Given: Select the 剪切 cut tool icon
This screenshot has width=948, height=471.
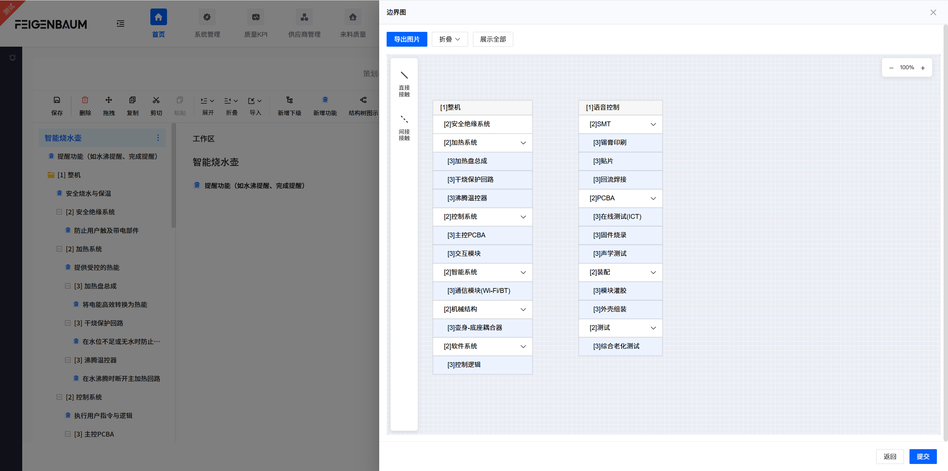Looking at the screenshot, I should (x=156, y=100).
